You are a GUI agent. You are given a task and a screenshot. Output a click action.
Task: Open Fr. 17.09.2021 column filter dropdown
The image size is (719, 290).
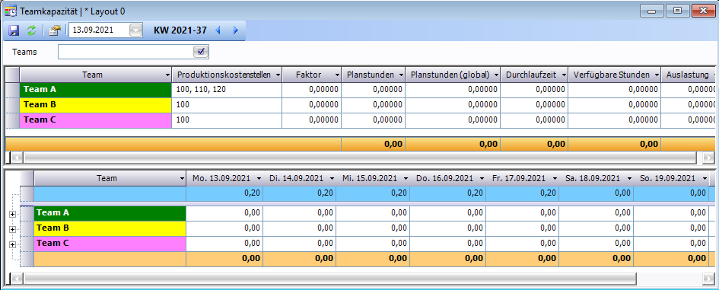tap(555, 179)
